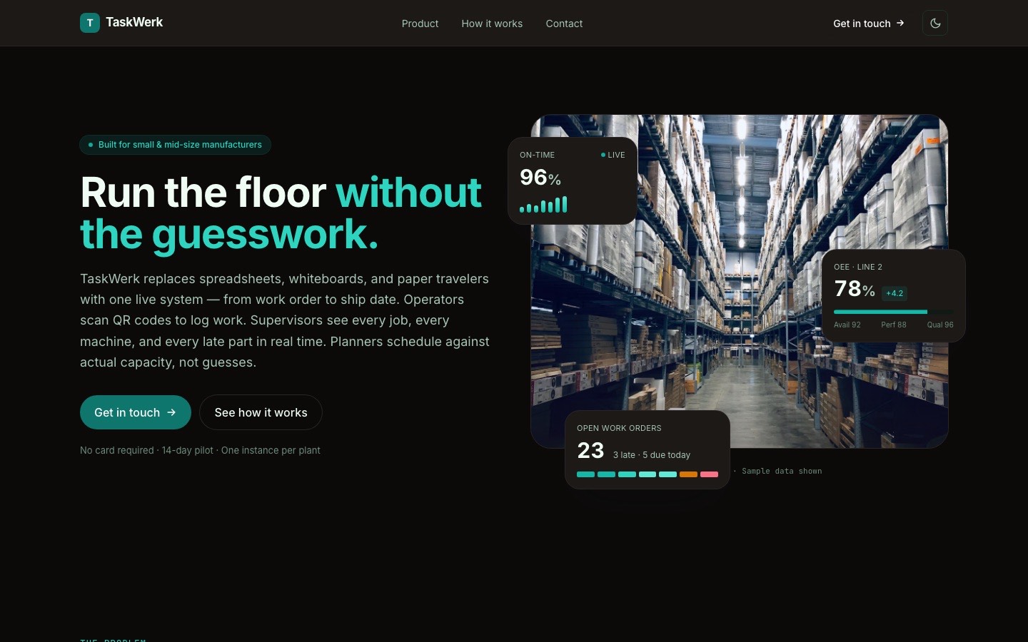Viewport: 1028px width, 642px height.
Task: Click See how it works button
Action: tap(261, 412)
